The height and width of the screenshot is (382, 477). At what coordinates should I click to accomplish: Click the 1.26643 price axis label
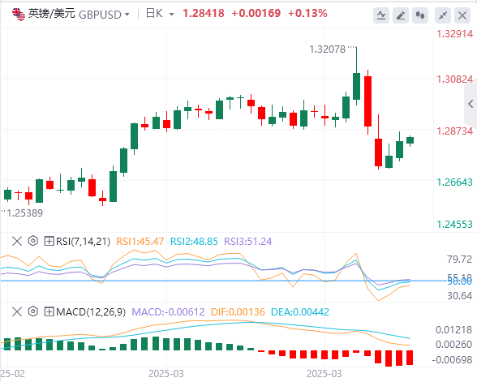(x=455, y=182)
